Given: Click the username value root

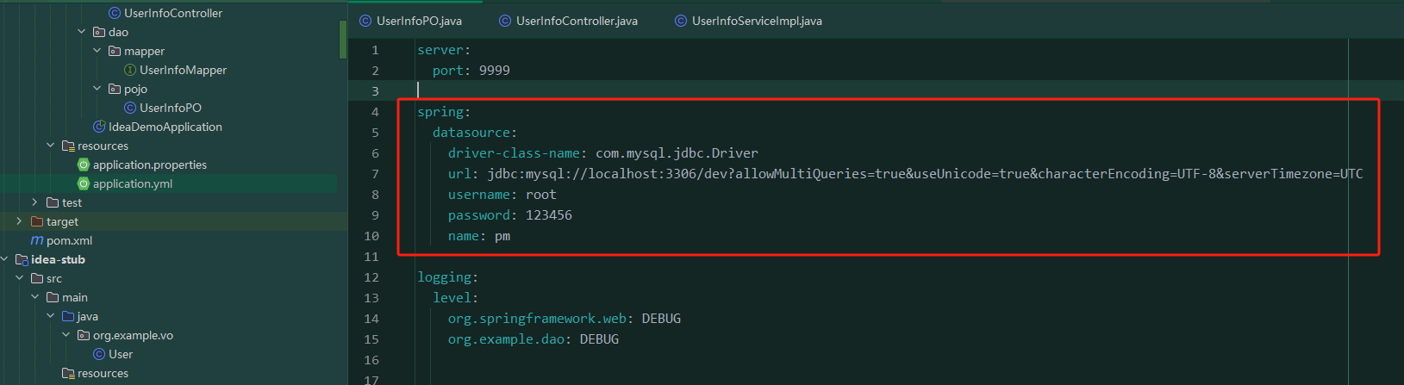Looking at the screenshot, I should coord(541,195).
